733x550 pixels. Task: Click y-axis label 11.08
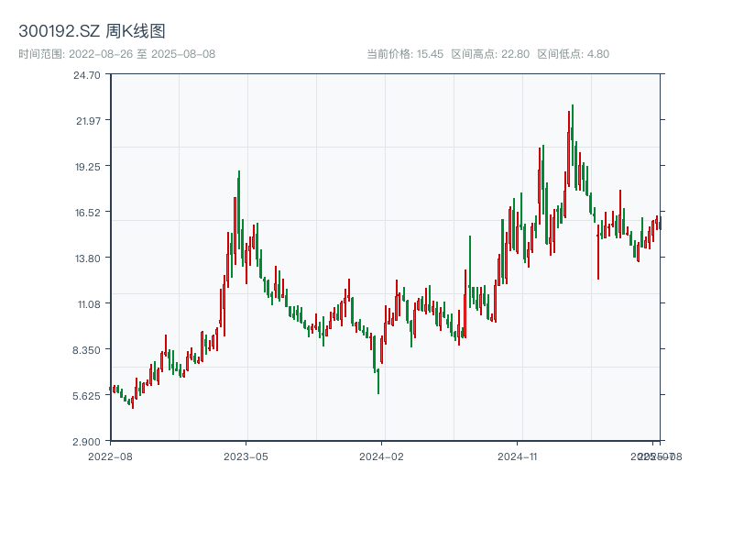click(89, 304)
